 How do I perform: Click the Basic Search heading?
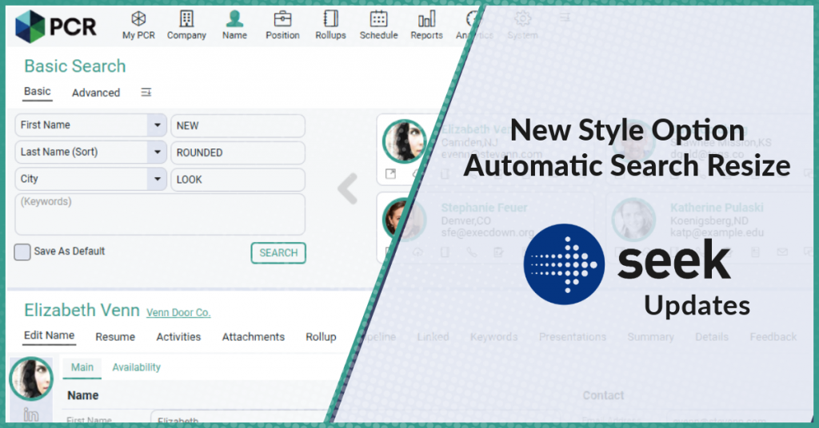coord(75,66)
